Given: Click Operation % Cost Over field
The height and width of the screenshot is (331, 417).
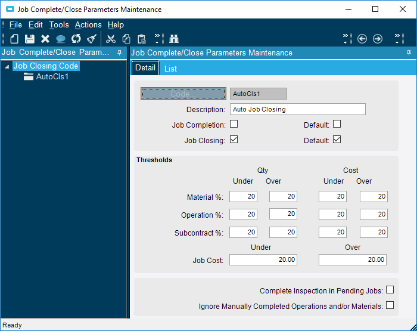Looking at the screenshot, I should pyautogui.click(x=374, y=214).
